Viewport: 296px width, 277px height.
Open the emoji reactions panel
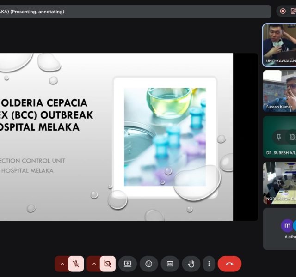point(148,264)
